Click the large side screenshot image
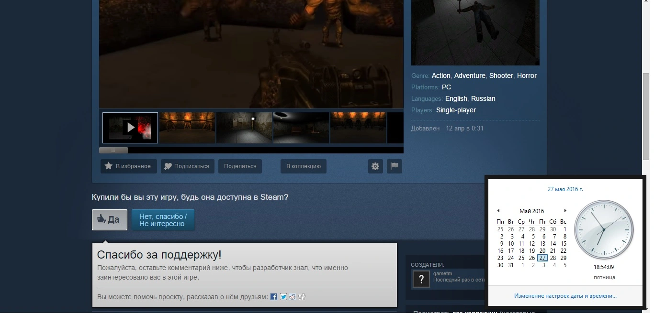 (x=475, y=32)
